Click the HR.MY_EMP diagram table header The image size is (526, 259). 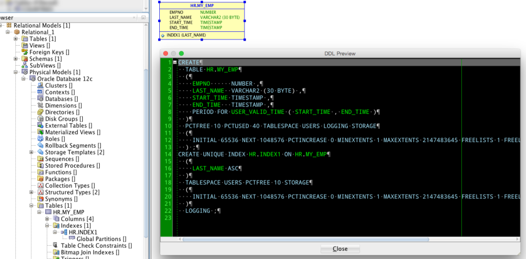click(x=202, y=6)
